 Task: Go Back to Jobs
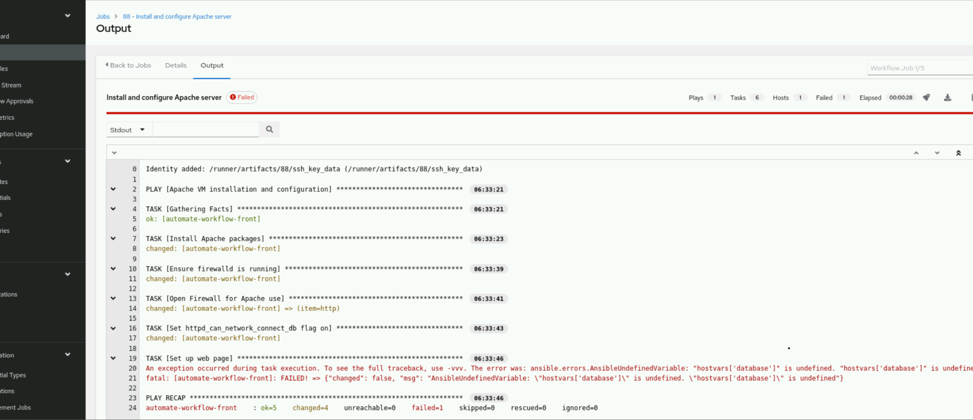coord(128,66)
